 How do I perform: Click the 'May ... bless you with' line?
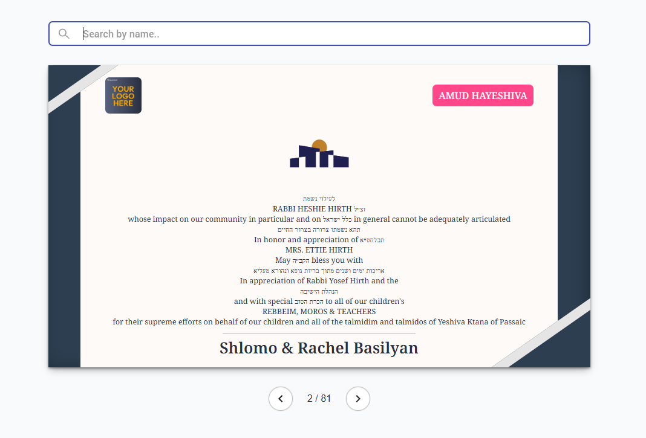click(x=319, y=260)
